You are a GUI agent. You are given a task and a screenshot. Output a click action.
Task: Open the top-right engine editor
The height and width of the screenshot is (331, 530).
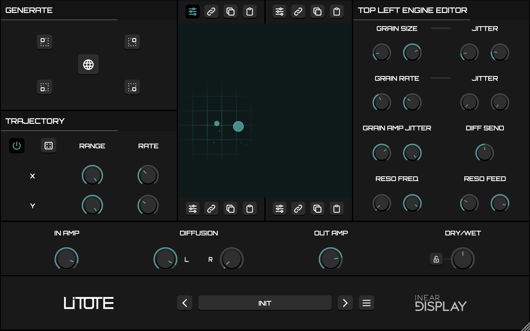click(280, 12)
